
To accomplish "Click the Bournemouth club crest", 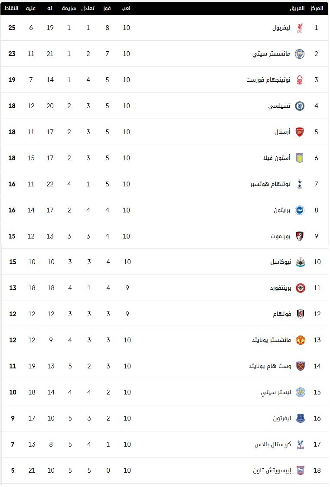I will [300, 236].
